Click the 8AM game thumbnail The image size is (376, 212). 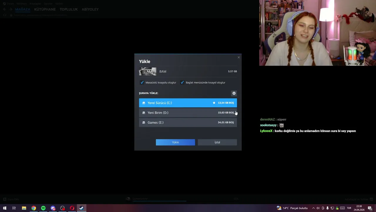click(147, 72)
